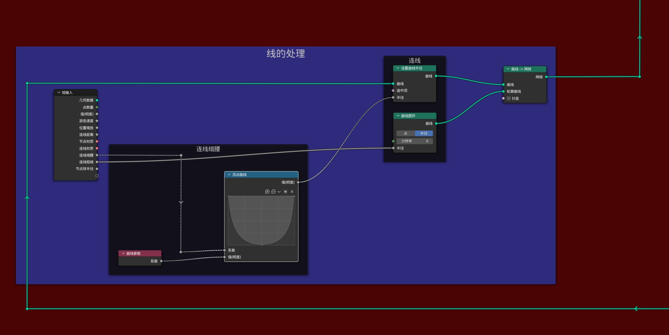Collapse the 设置曲线半径 node

pos(398,68)
